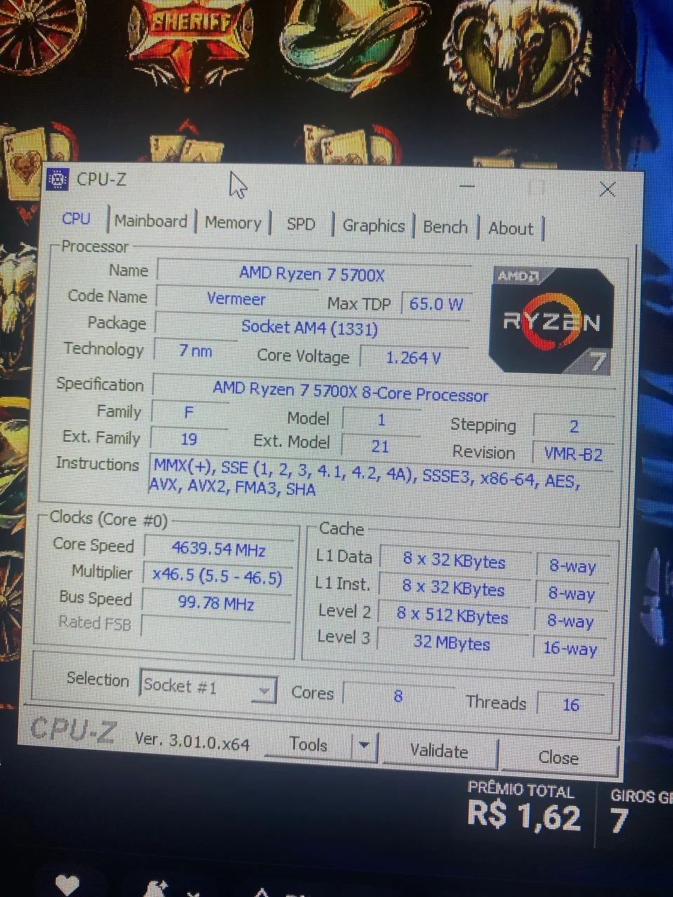Click the empty Rated FSB field
This screenshot has width=673, height=897.
click(215, 626)
